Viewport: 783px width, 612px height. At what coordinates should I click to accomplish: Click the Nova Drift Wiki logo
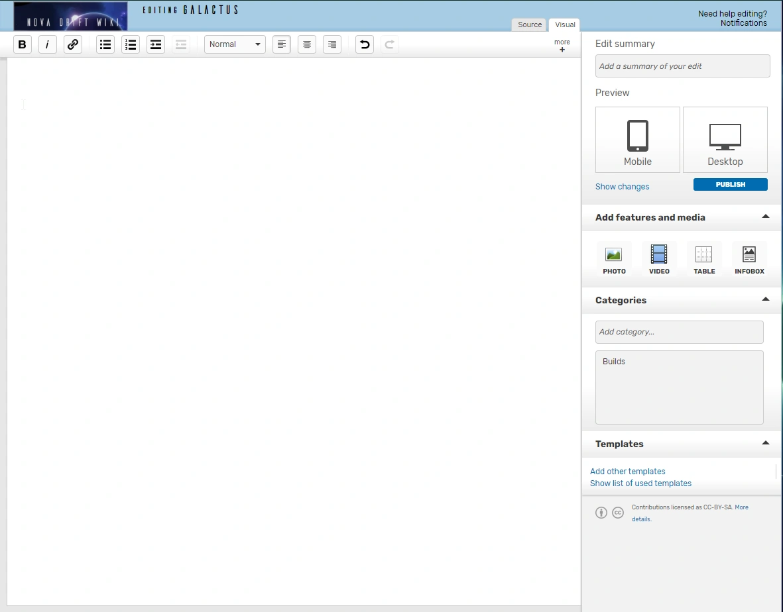click(x=70, y=16)
